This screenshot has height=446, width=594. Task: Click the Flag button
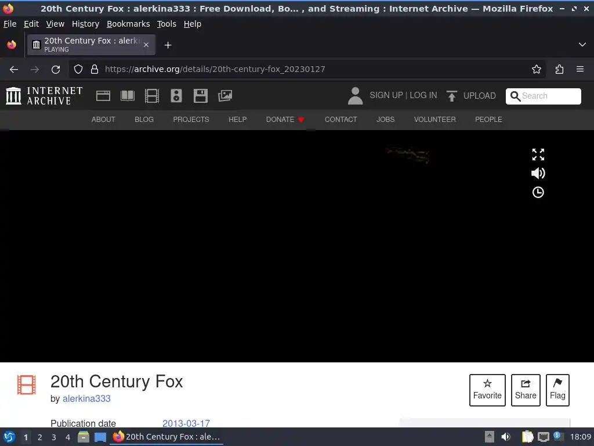[557, 390]
